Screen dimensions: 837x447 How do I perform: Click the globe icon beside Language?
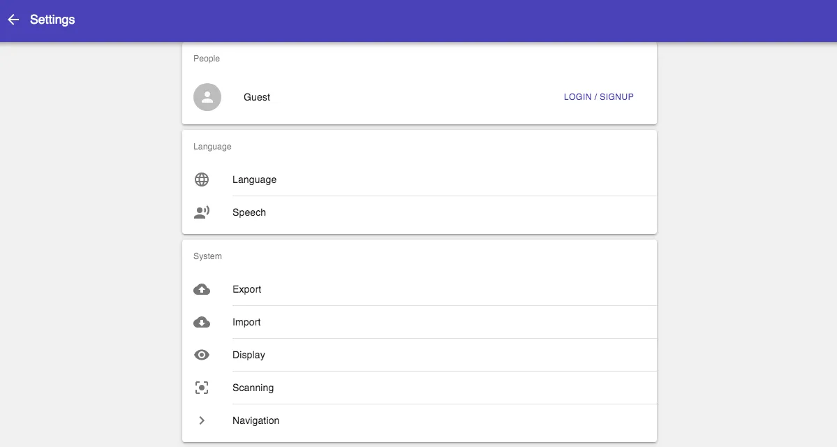tap(202, 179)
